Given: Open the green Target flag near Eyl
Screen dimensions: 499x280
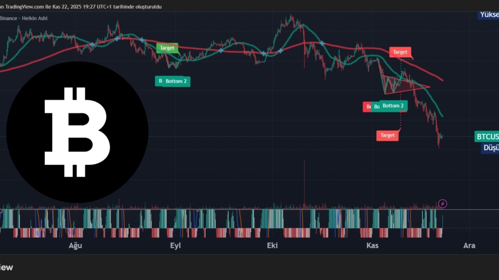Looking at the screenshot, I should click(x=167, y=48).
